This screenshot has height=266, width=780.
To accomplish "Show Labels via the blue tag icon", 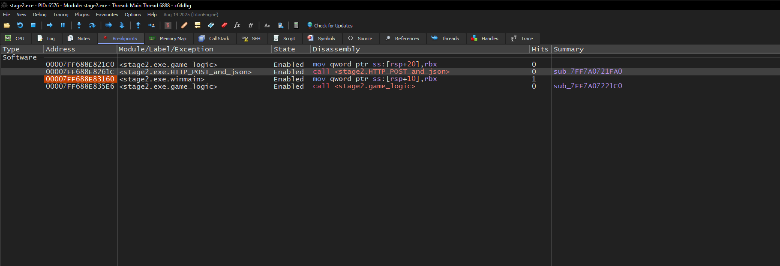I will pos(211,25).
